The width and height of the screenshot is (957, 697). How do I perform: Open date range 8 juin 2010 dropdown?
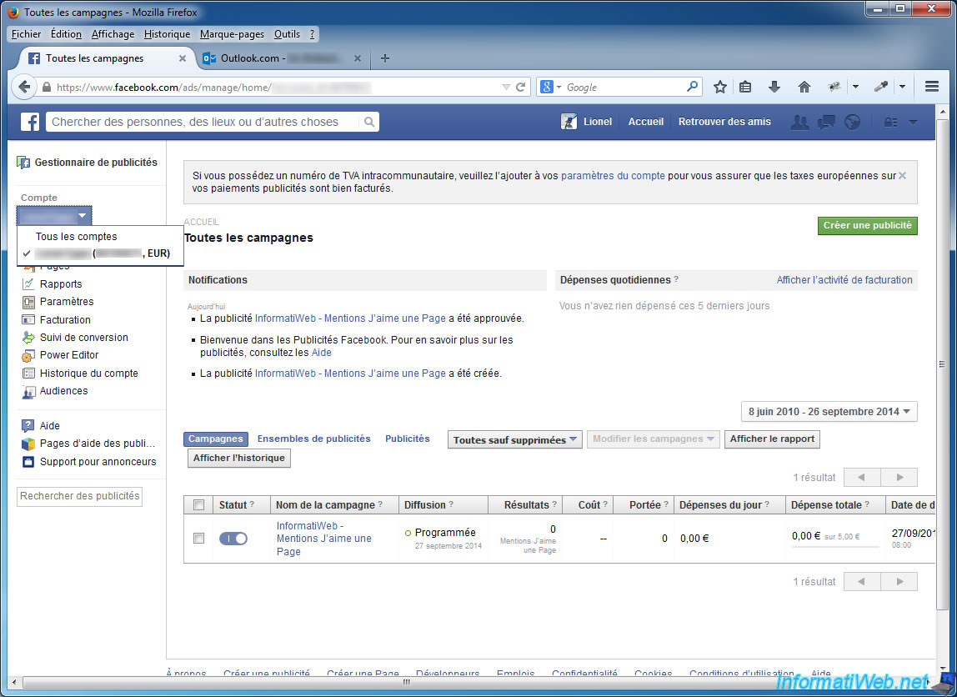pyautogui.click(x=829, y=411)
